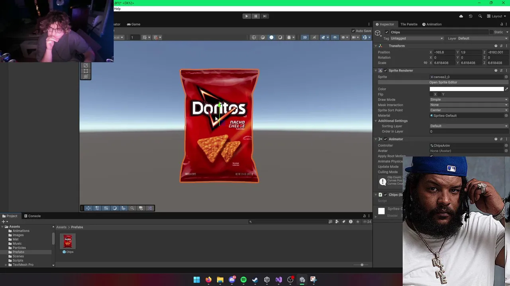Viewport: 510px width, 286px height.
Task: Open the Layout dropdown
Action: click(x=497, y=16)
